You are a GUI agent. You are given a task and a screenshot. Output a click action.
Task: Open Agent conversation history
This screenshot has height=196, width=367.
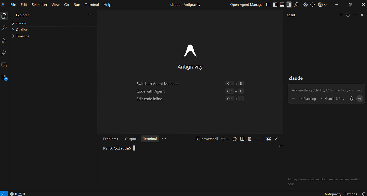[x=348, y=15]
